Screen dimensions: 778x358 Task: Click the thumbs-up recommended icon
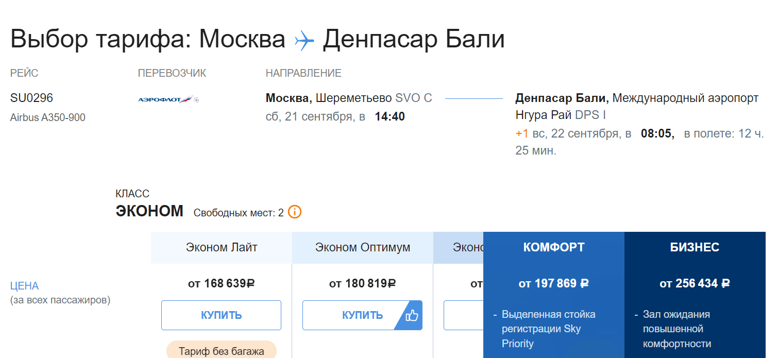(411, 315)
